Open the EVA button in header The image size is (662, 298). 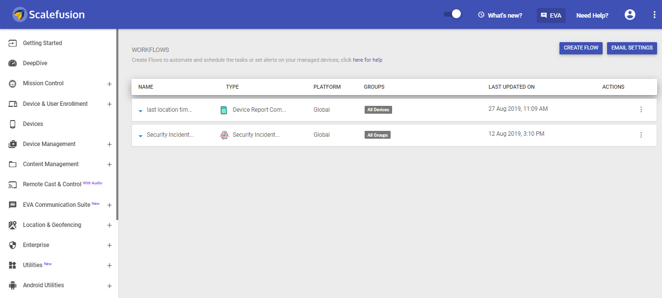551,15
